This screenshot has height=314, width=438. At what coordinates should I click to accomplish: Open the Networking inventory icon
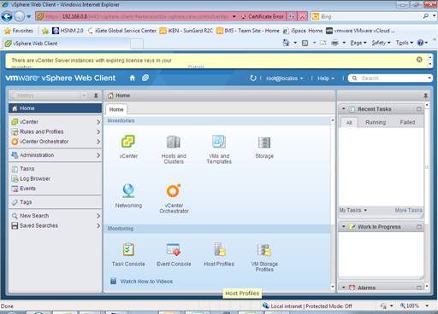[128, 191]
